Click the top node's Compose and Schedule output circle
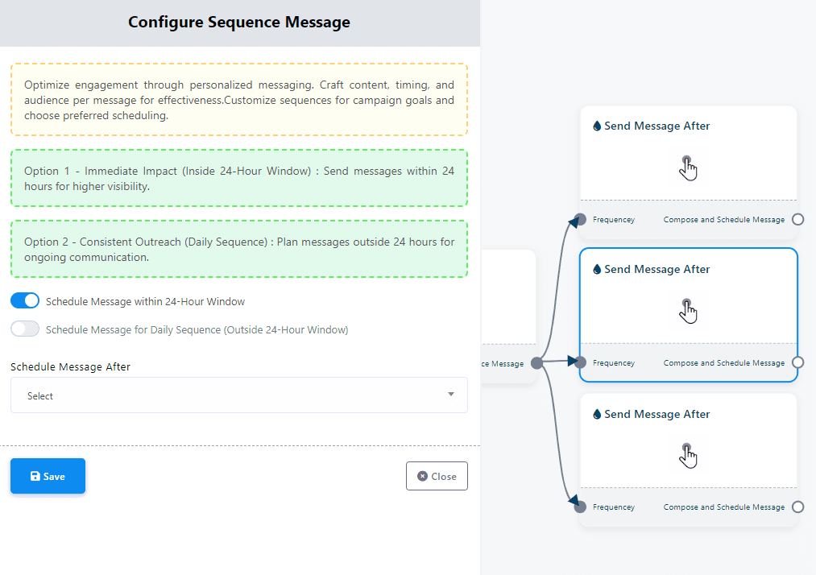This screenshot has width=816, height=575. tap(797, 219)
